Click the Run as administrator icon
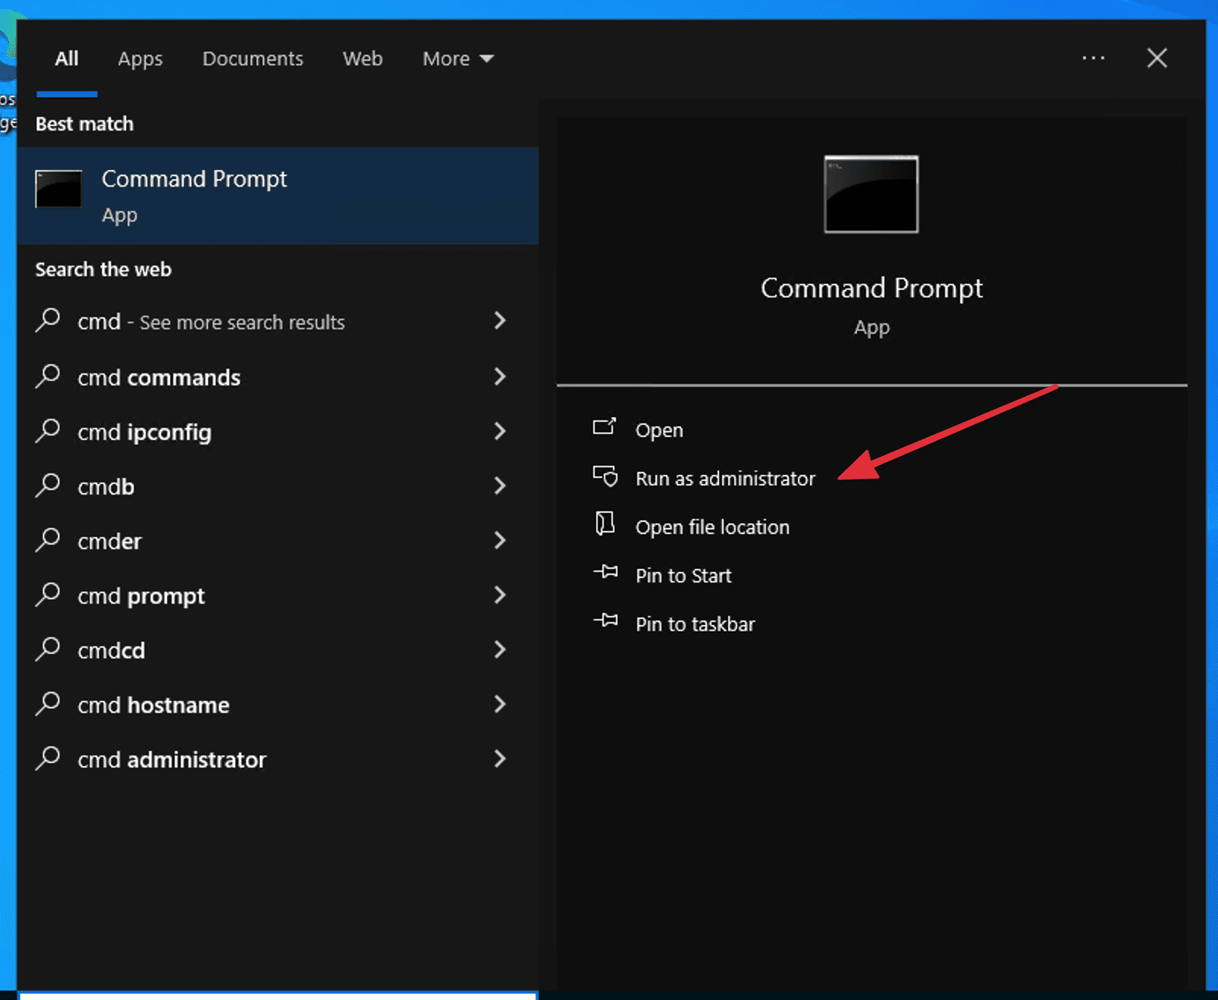Screen dimensions: 1218x1000 point(604,477)
